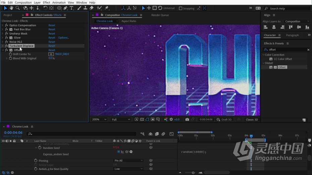
Task: Open the Animation menu
Action: (59, 3)
